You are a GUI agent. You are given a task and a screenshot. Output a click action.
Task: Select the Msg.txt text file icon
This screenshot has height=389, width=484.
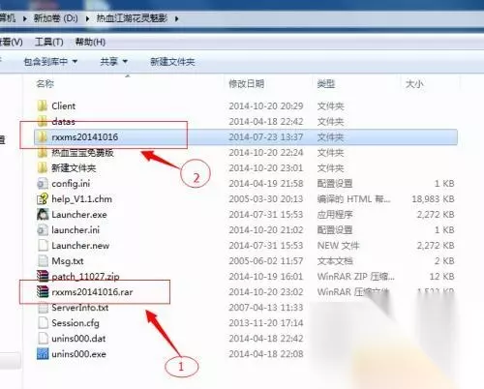pos(43,261)
